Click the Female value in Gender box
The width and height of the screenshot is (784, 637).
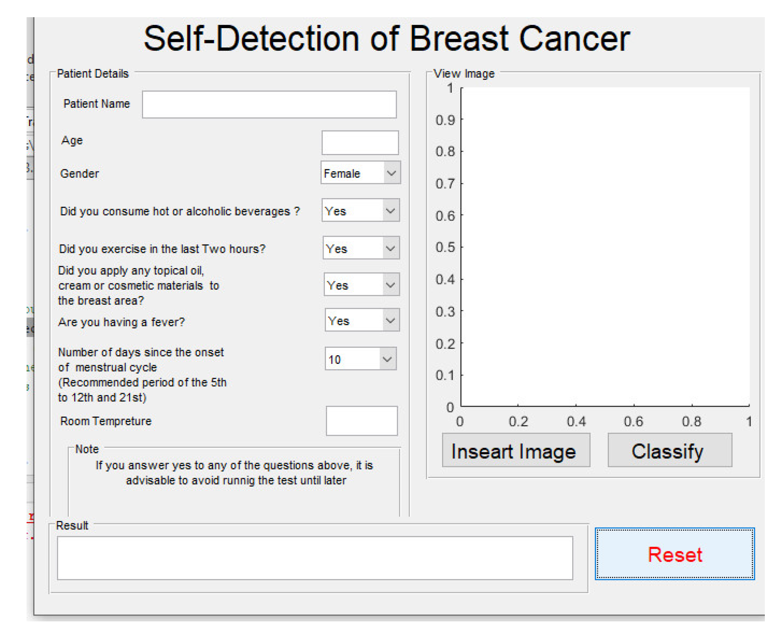click(x=342, y=174)
